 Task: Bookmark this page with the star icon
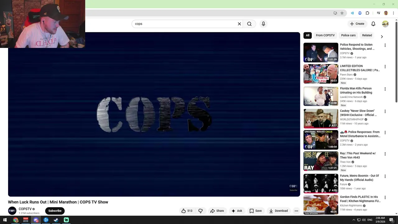point(342,13)
